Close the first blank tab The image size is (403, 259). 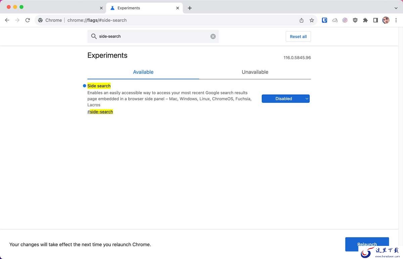(x=101, y=8)
